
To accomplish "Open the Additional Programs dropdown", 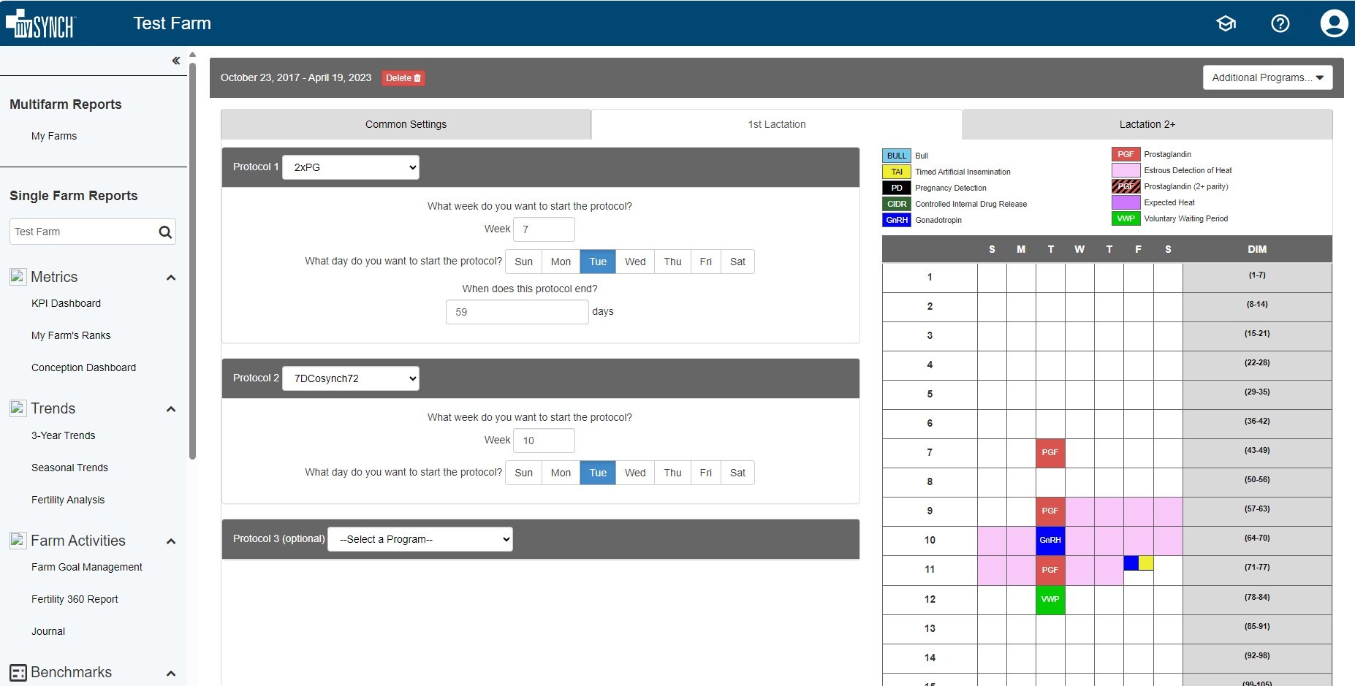I will [1267, 77].
